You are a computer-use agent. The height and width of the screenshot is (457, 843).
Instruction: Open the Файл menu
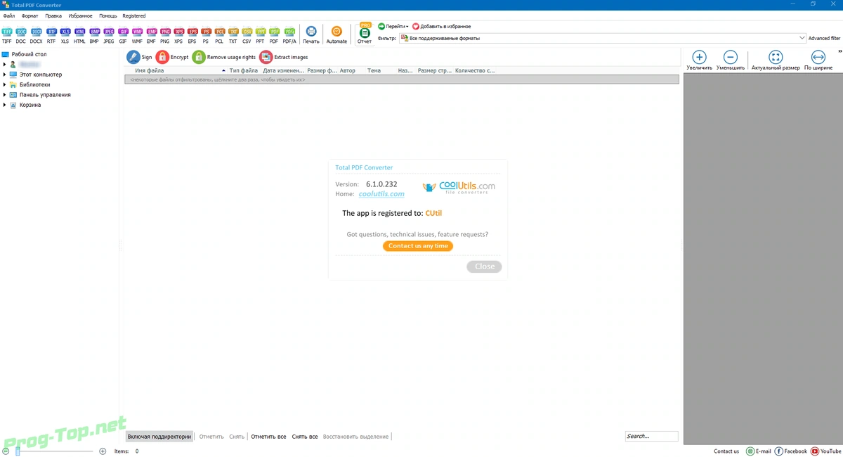pos(9,15)
